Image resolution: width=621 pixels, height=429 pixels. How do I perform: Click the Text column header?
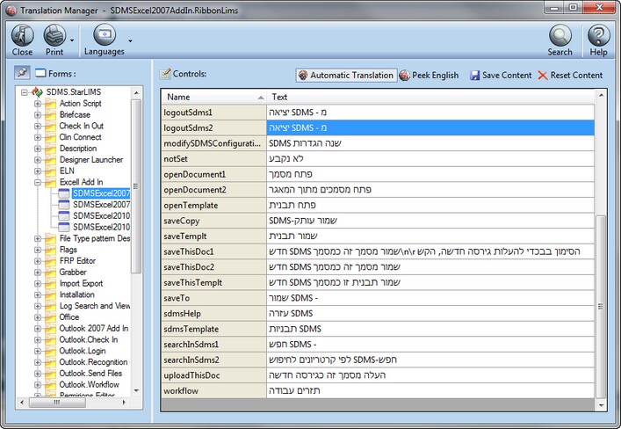(x=430, y=97)
